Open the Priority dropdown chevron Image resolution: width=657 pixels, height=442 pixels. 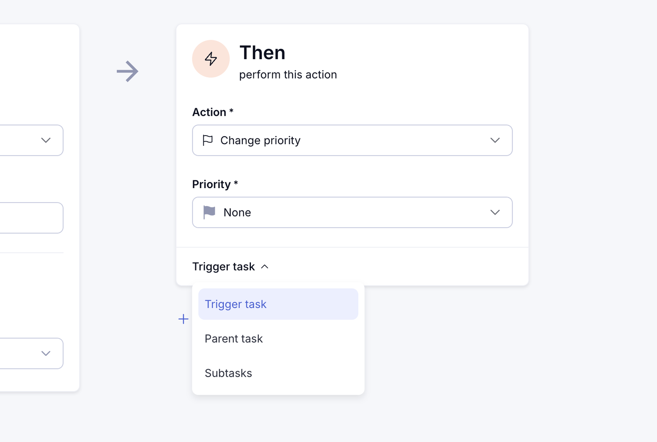[x=495, y=212]
